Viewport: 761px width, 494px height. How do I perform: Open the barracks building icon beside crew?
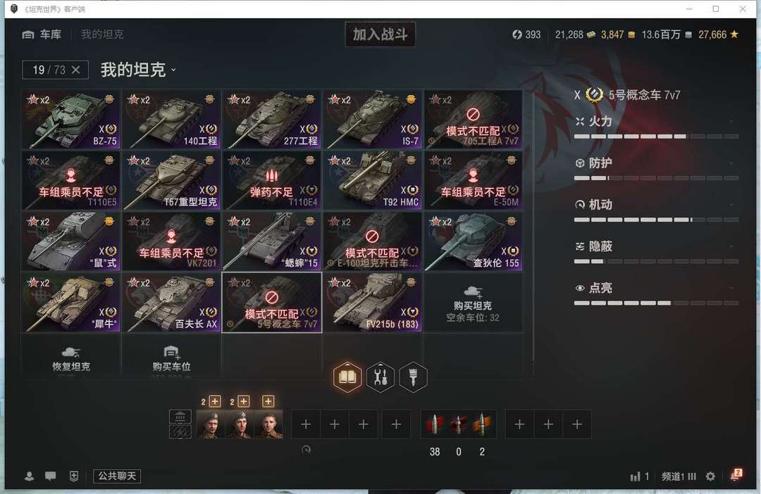tap(180, 417)
